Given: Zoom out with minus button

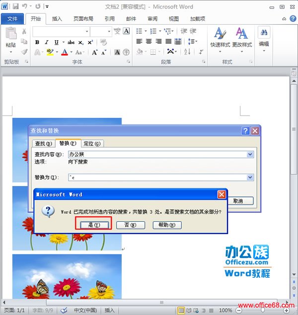Looking at the screenshot, I should point(239,311).
